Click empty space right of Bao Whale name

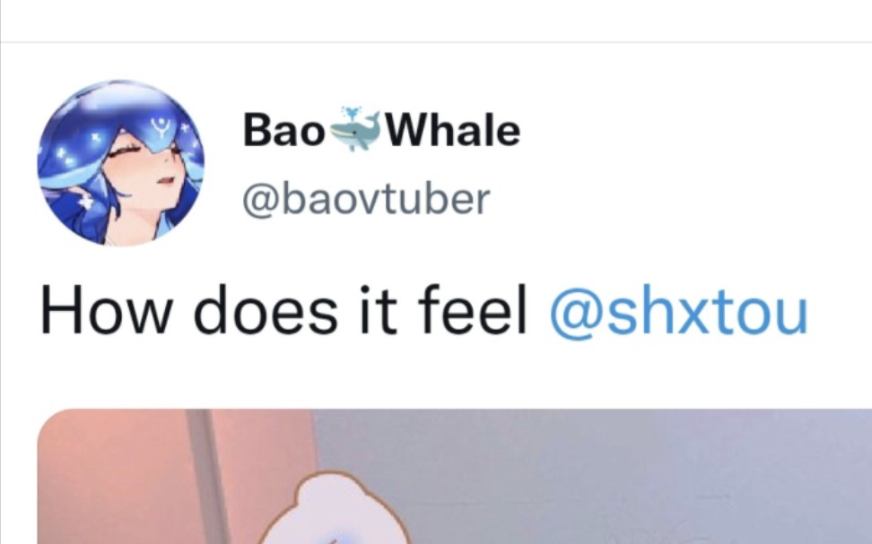(x=695, y=131)
